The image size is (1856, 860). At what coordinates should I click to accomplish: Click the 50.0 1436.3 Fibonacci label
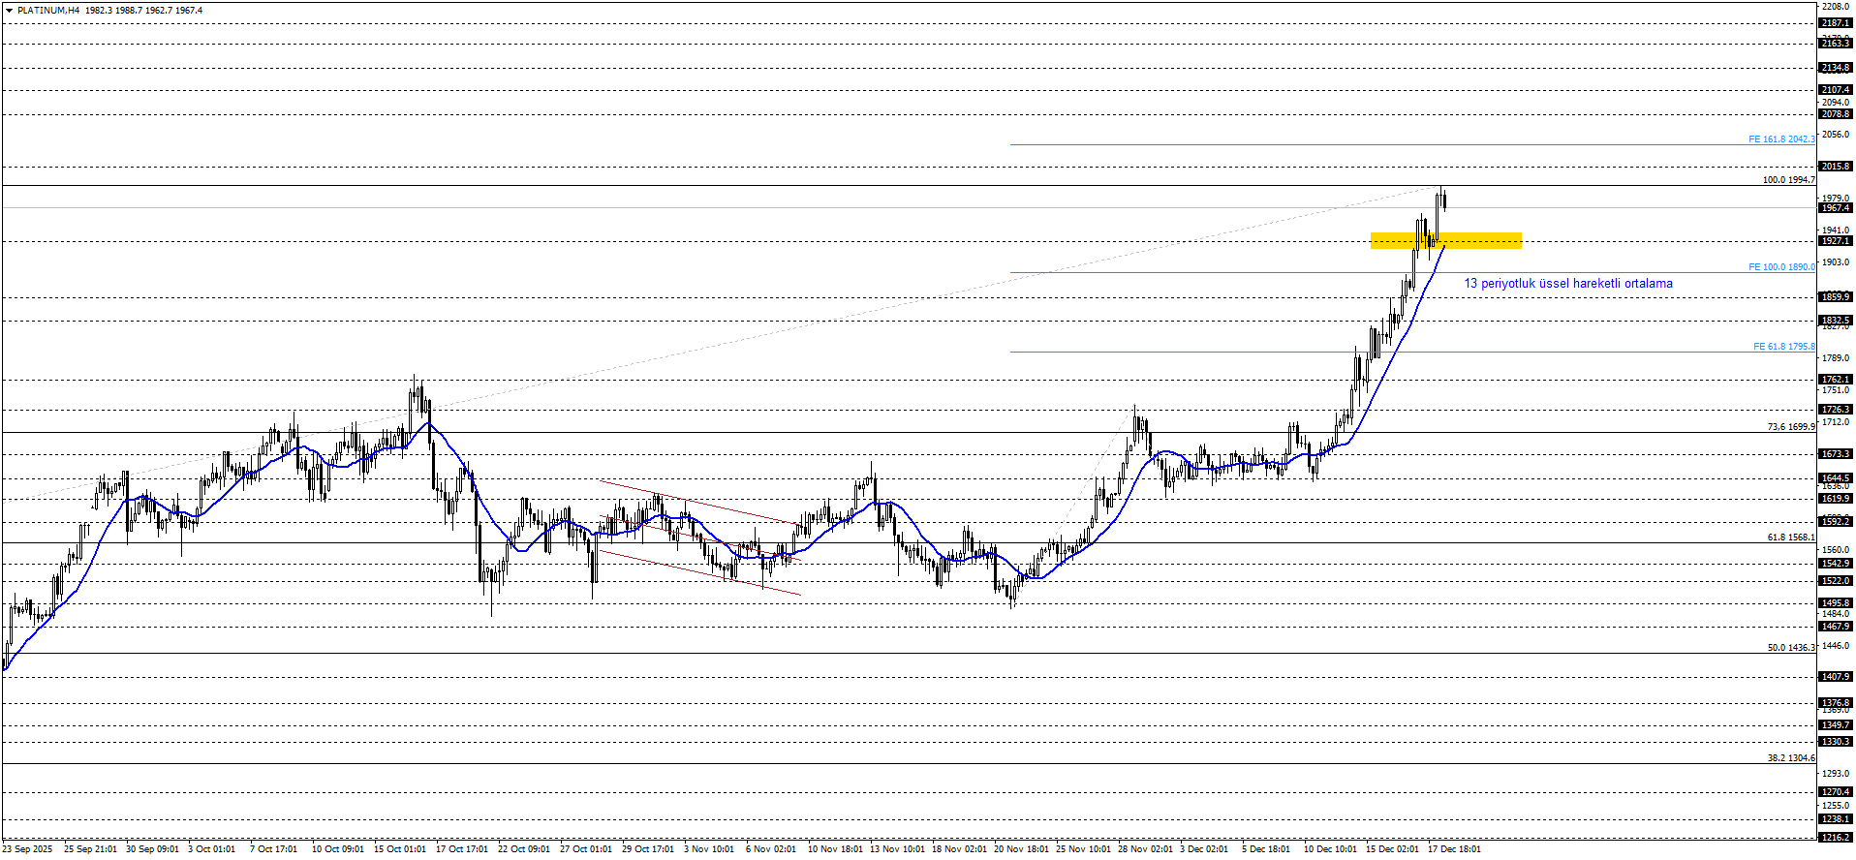[1790, 648]
